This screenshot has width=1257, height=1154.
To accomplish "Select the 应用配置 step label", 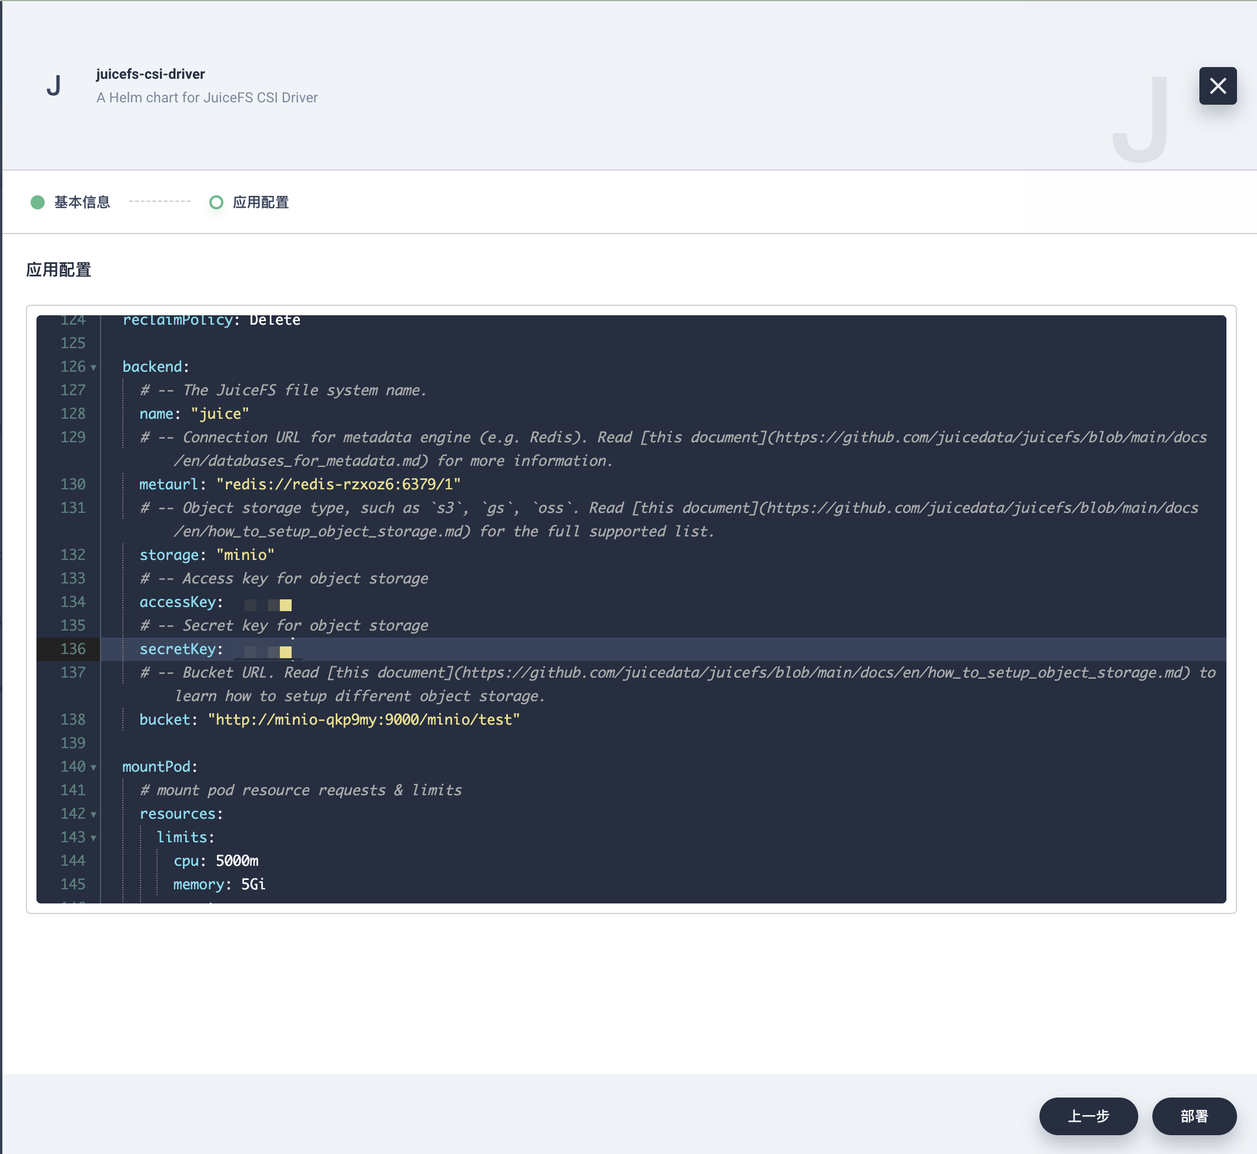I will (260, 202).
